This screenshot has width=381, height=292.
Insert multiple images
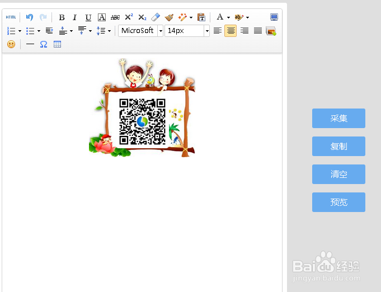(271, 31)
